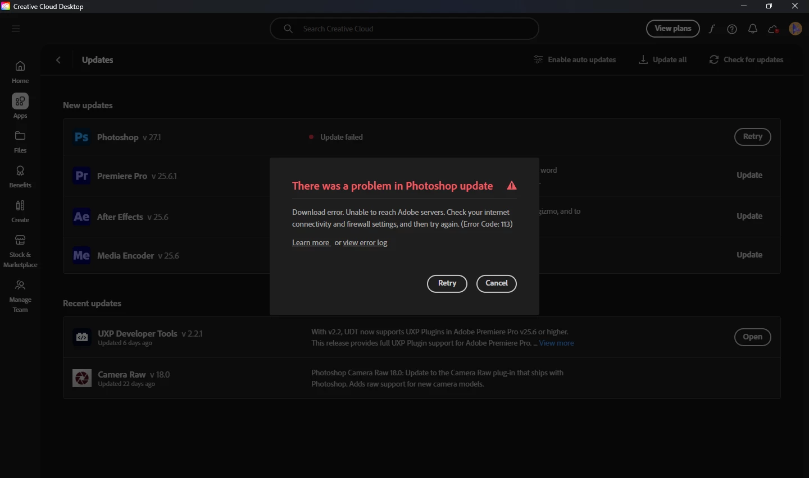
Task: Click Update all
Action: pyautogui.click(x=663, y=59)
